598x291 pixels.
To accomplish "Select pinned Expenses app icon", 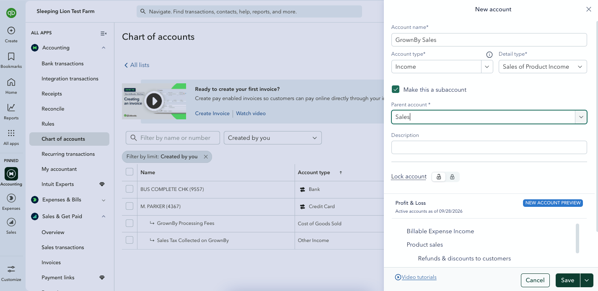I will (x=11, y=198).
